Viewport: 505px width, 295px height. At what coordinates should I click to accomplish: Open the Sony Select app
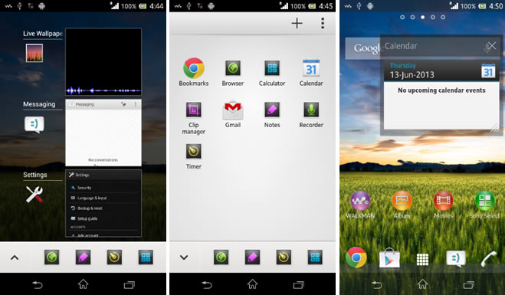485,201
